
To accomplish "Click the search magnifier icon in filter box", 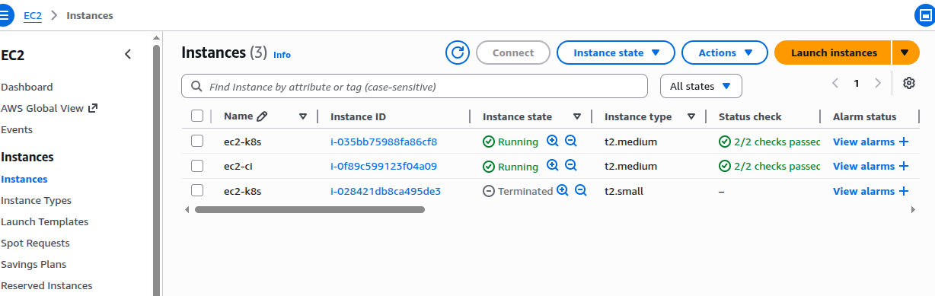I will tap(196, 87).
